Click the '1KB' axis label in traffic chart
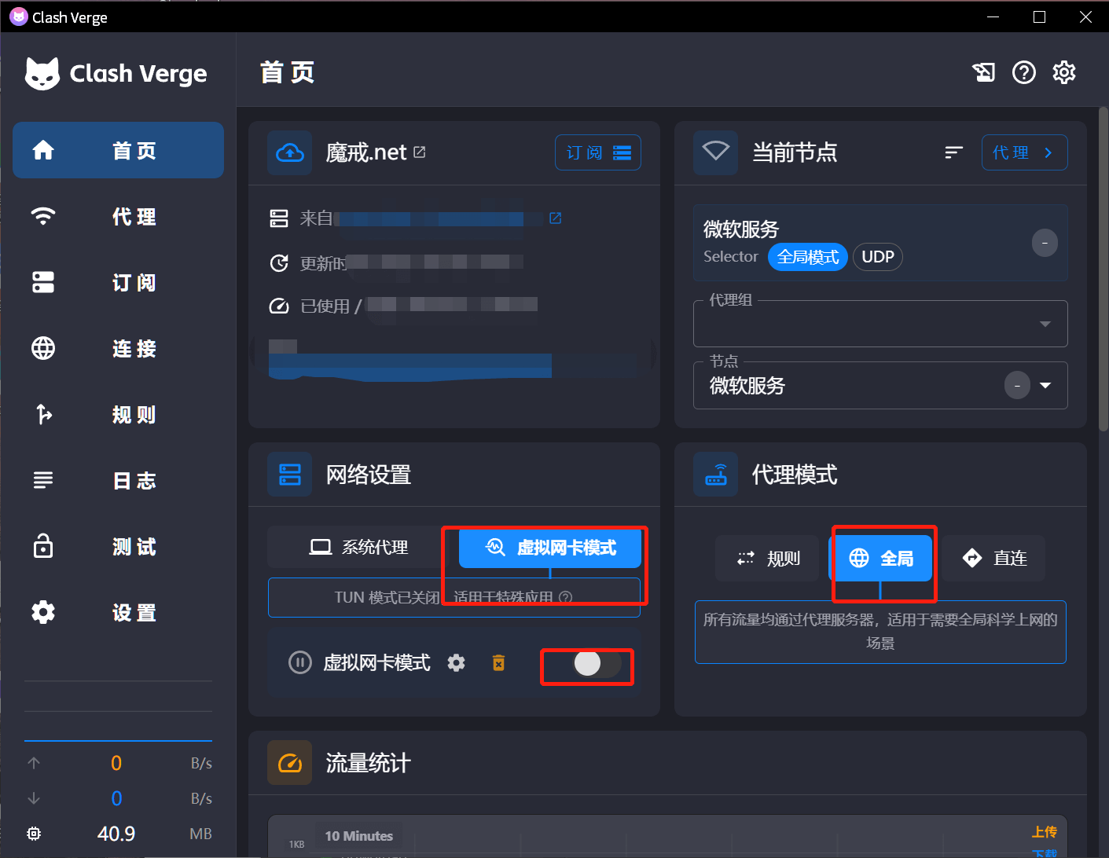Screen dimensions: 1109x858 click(x=296, y=844)
